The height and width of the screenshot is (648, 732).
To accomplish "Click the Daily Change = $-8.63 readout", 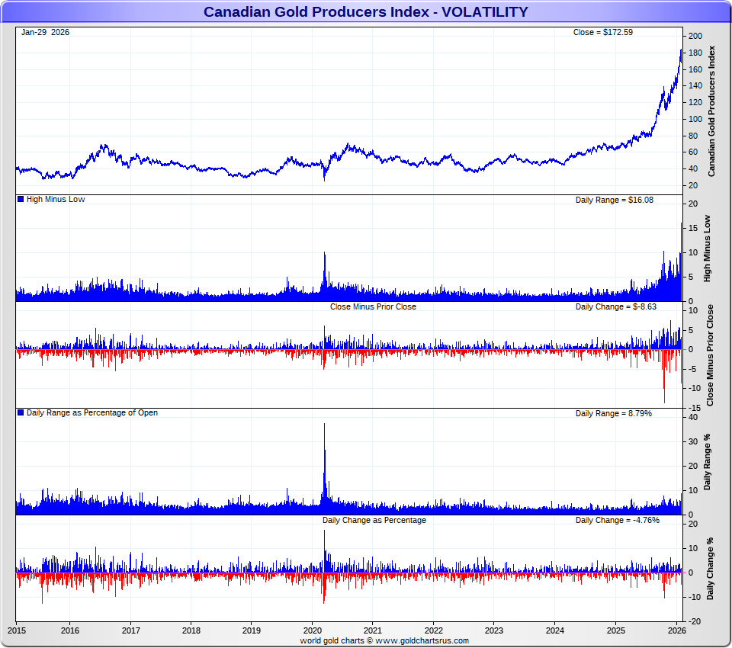I will click(615, 306).
